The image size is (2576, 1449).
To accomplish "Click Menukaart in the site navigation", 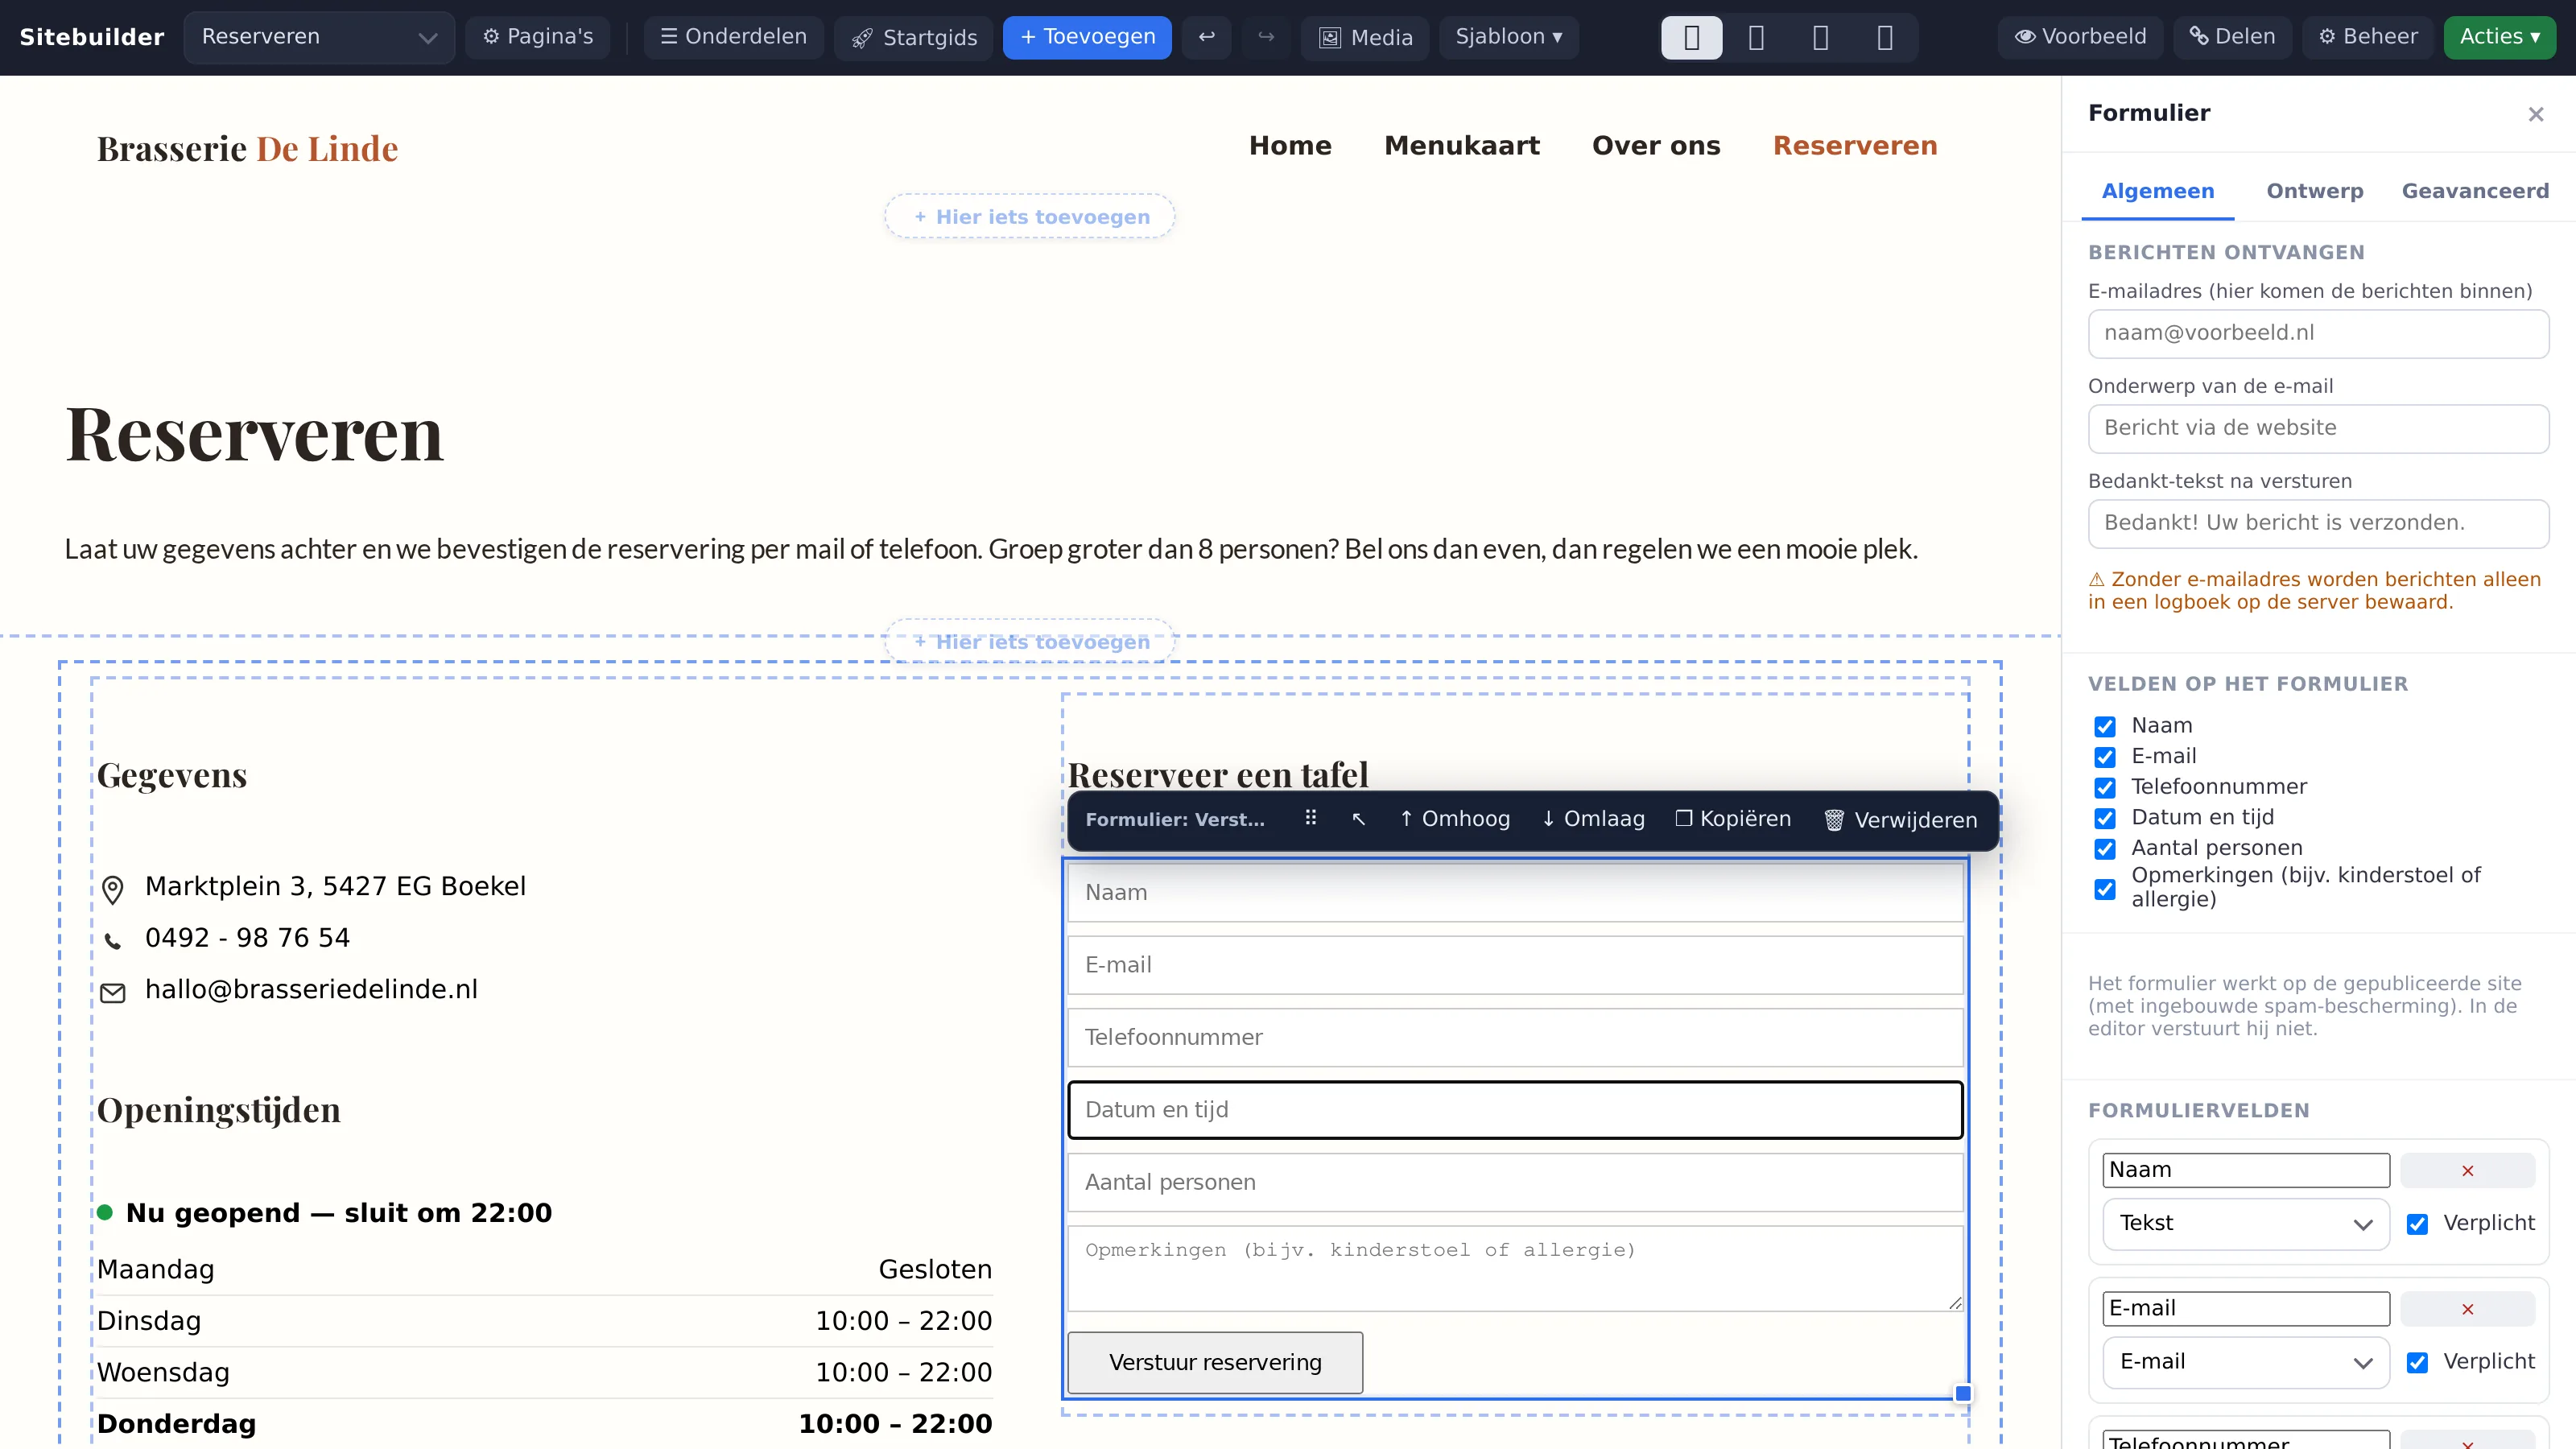I will coord(1461,146).
